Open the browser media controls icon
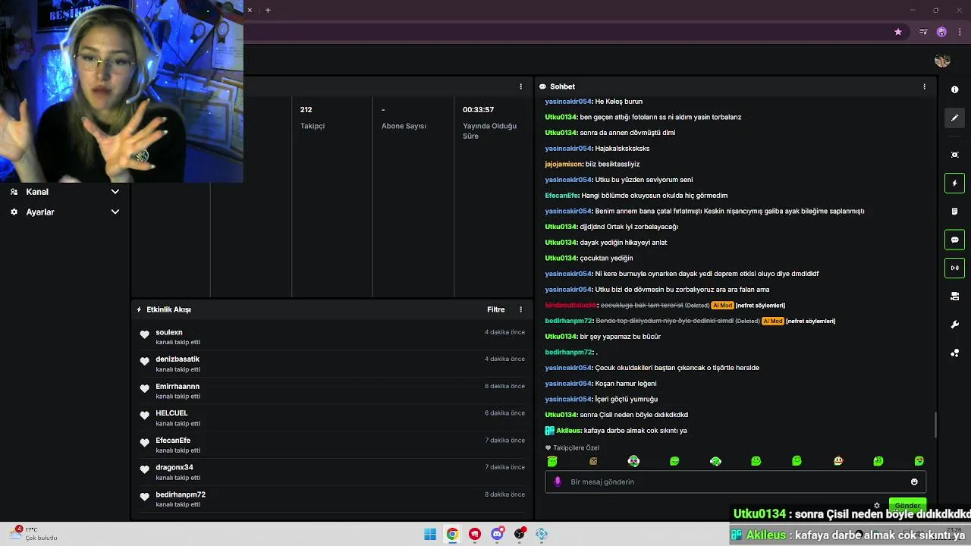The width and height of the screenshot is (971, 546). click(x=923, y=32)
